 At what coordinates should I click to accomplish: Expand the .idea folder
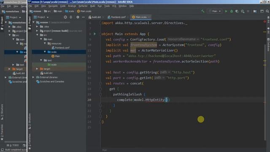coord(37,27)
